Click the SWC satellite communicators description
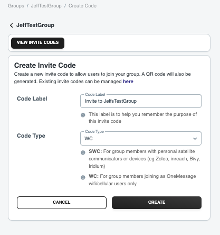Viewport: 220px width, 235px height. point(144,159)
